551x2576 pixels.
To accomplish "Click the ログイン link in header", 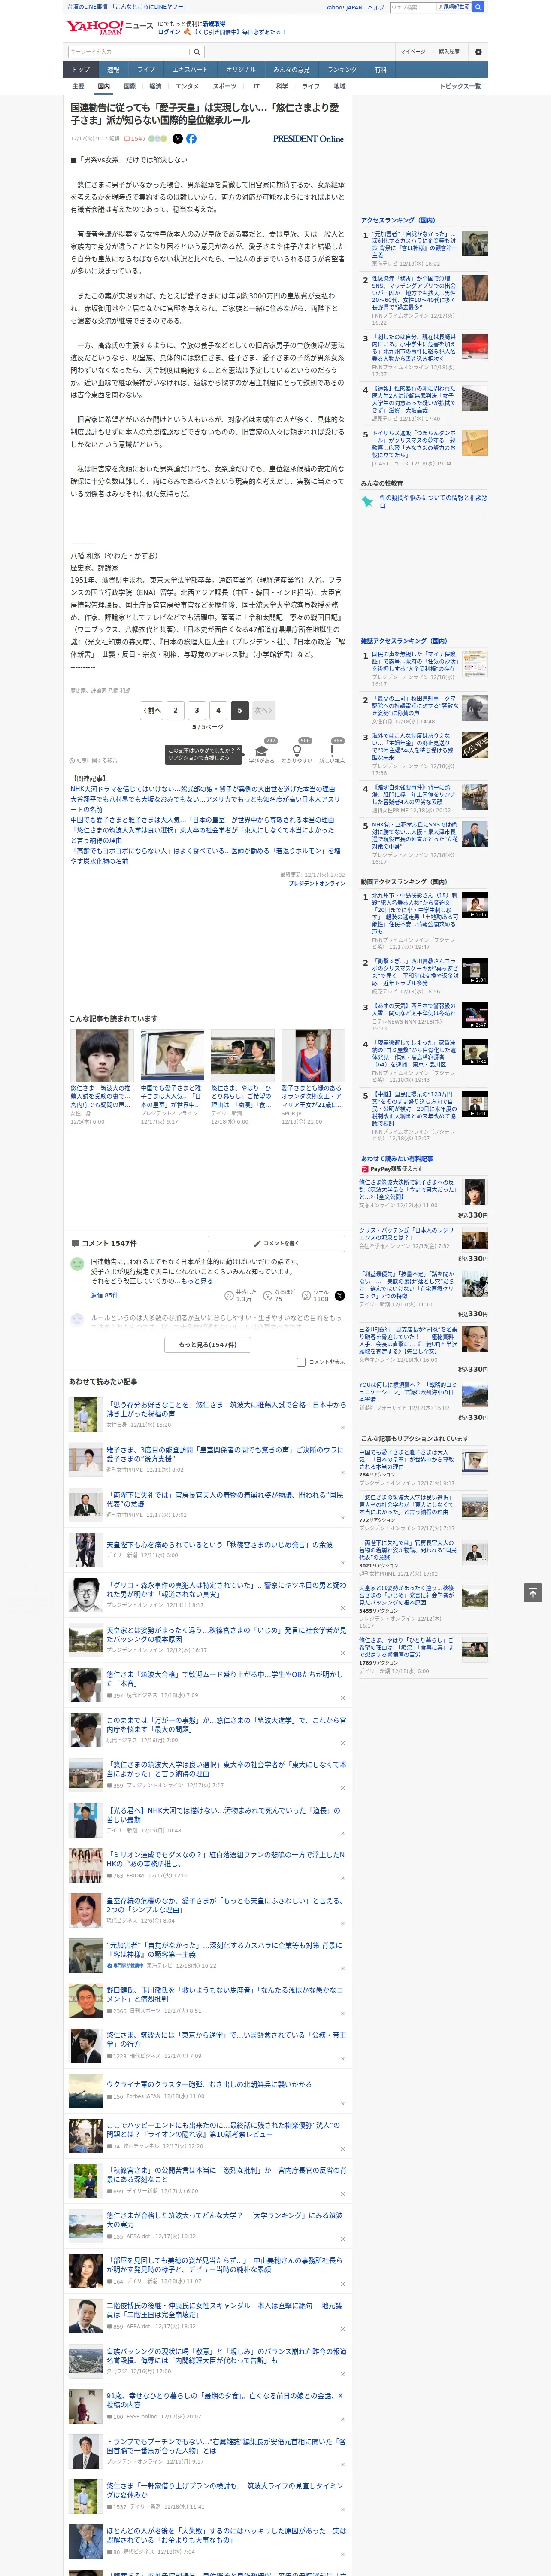I will [x=169, y=32].
